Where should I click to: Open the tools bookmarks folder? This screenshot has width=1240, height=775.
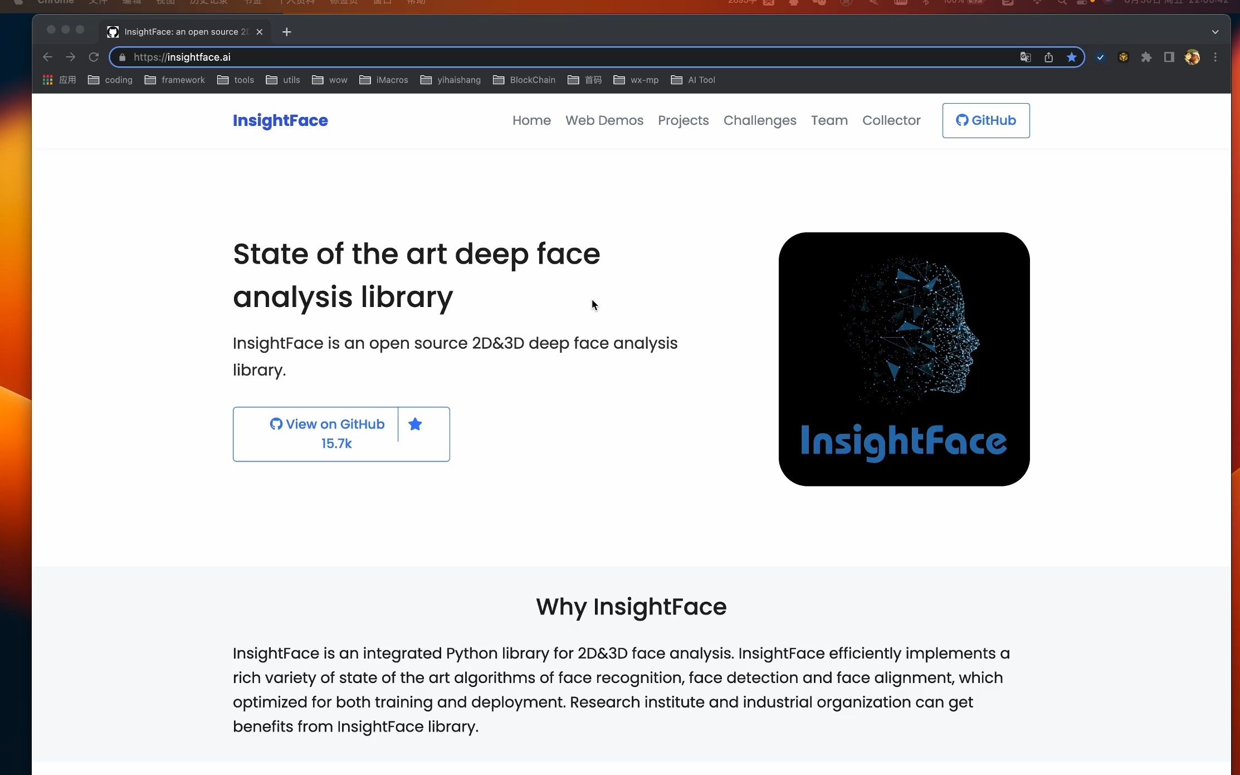click(x=236, y=80)
